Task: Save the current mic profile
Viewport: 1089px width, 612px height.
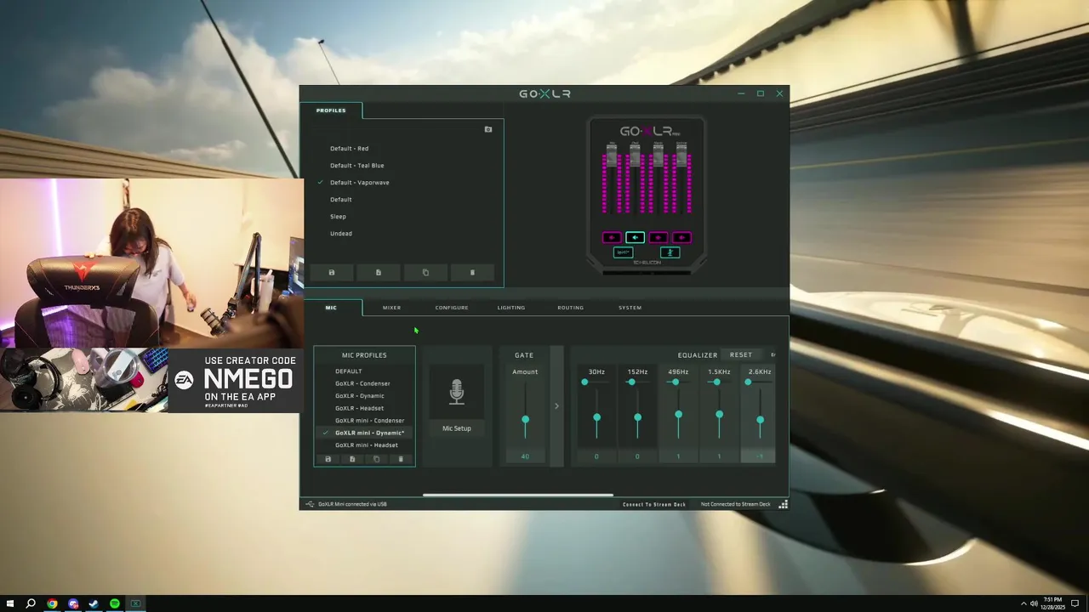Action: pos(328,459)
